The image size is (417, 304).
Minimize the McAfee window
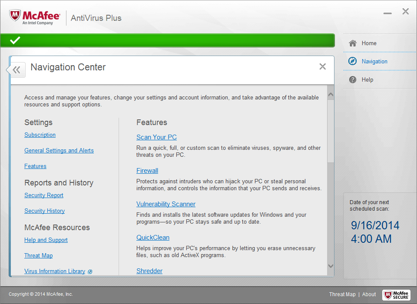pyautogui.click(x=387, y=13)
